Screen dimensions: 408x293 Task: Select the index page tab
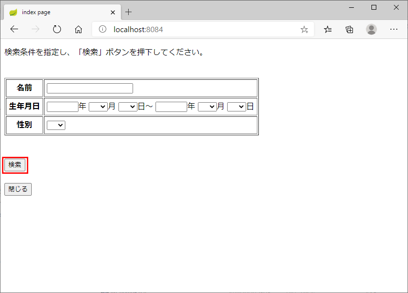coord(58,12)
